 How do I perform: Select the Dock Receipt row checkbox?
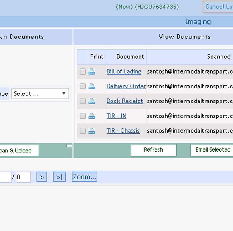(83, 102)
